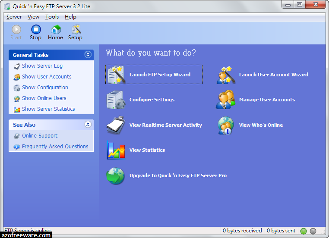Click the Show Online Users globe icon
Viewport: 329px width, 238px height.
click(x=17, y=98)
